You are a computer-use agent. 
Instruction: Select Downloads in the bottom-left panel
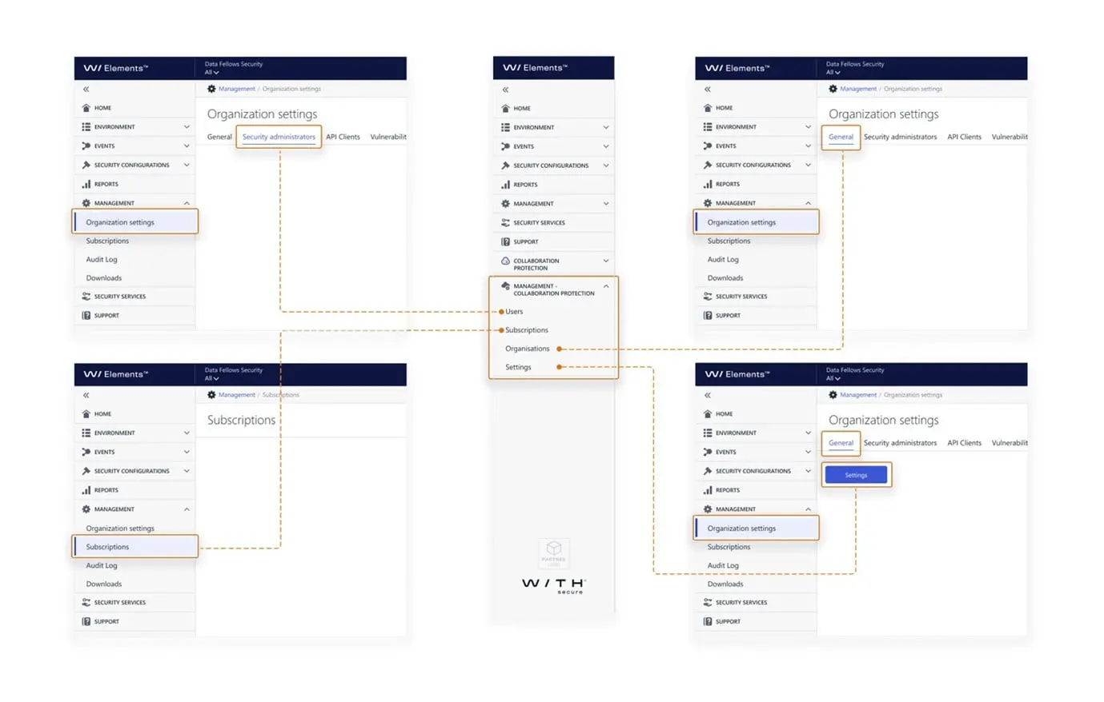click(104, 584)
